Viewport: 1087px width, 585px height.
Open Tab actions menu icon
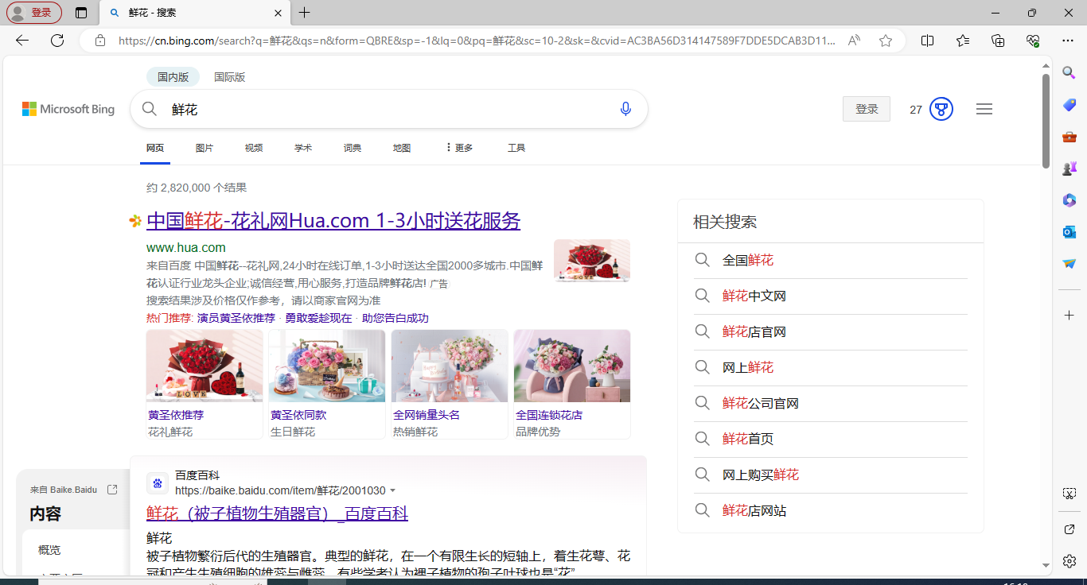[81, 13]
